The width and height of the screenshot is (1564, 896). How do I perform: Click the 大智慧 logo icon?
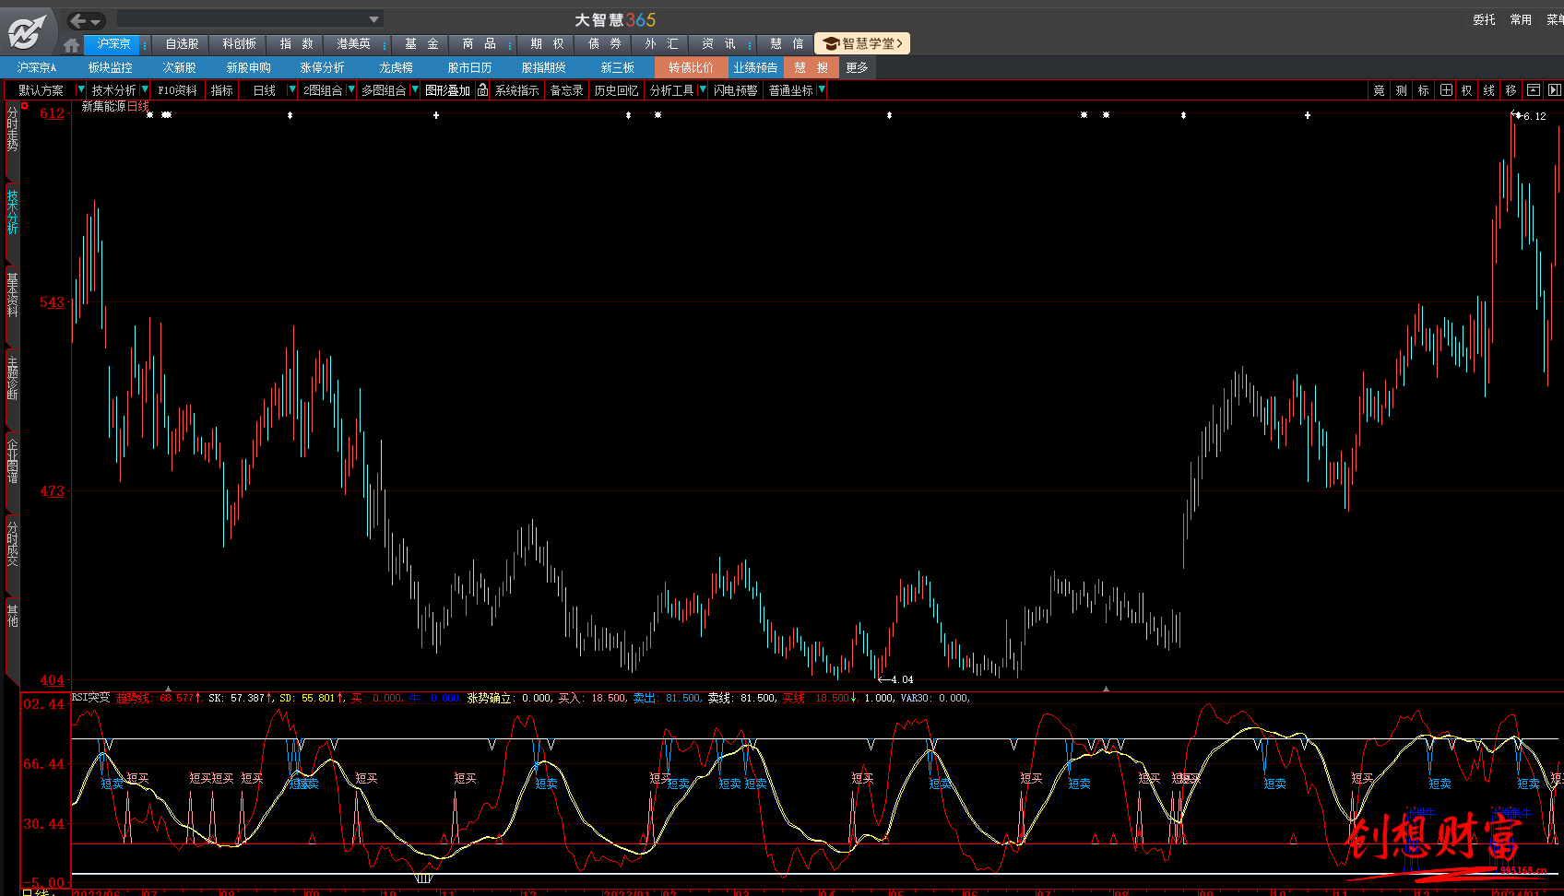pyautogui.click(x=26, y=32)
